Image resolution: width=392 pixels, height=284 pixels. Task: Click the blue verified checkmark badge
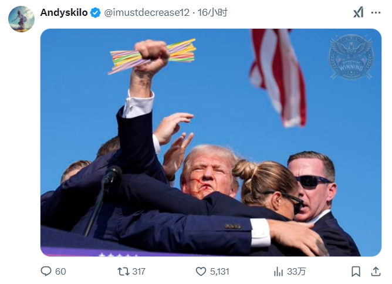(95, 13)
